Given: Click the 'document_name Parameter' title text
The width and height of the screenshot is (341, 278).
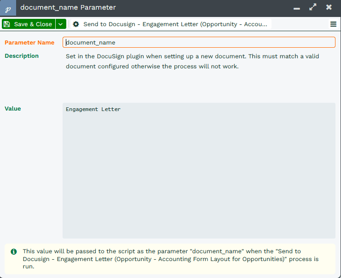Looking at the screenshot, I should [x=68, y=7].
